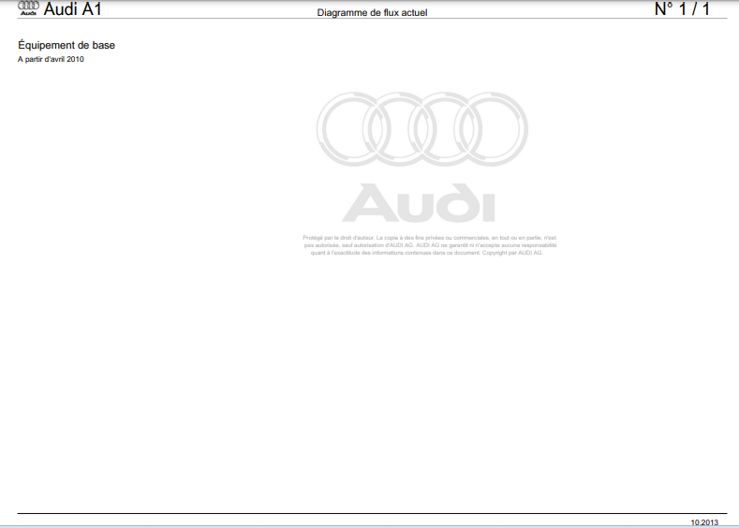Click the large gray Audi wordmark

click(x=418, y=203)
